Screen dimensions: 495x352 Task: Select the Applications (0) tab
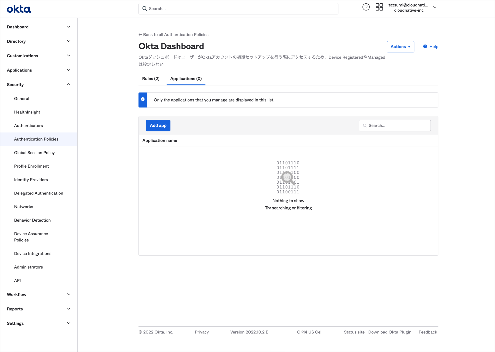coord(186,79)
